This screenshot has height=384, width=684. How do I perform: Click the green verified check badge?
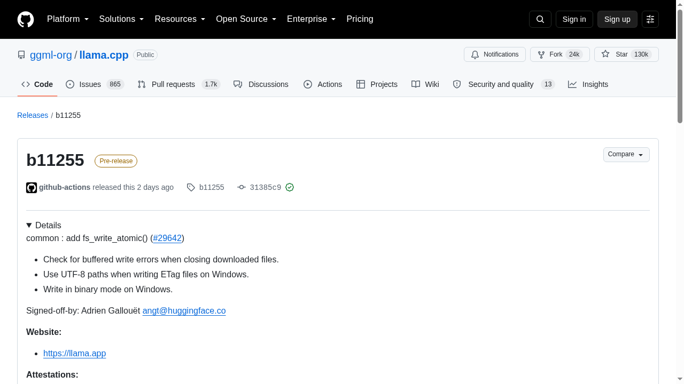290,187
